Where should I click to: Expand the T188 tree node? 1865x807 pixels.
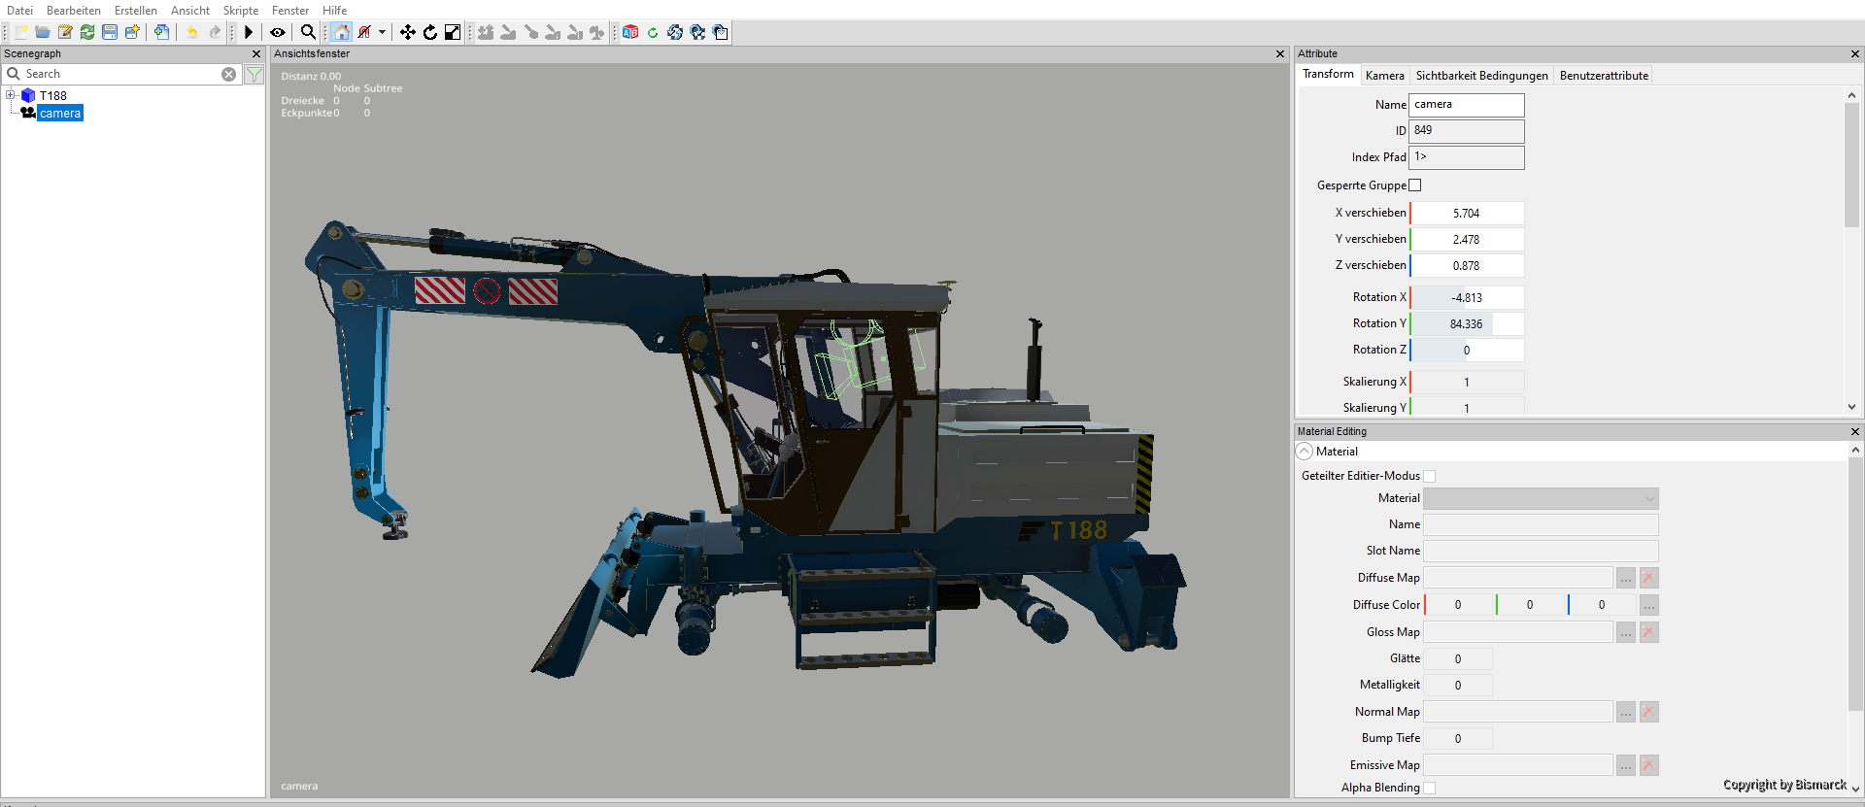[x=11, y=95]
